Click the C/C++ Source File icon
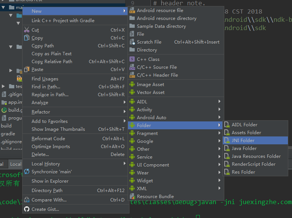 [132, 67]
